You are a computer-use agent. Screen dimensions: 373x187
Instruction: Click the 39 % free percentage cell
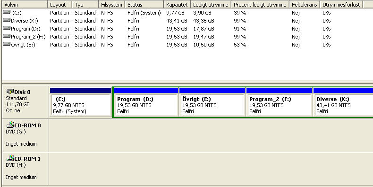(240, 13)
